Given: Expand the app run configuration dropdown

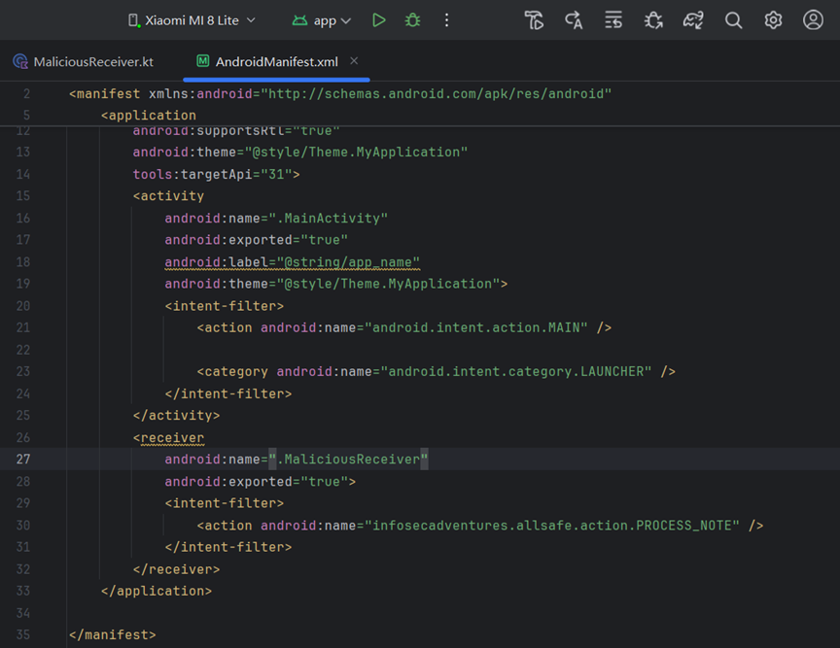Looking at the screenshot, I should click(x=322, y=20).
